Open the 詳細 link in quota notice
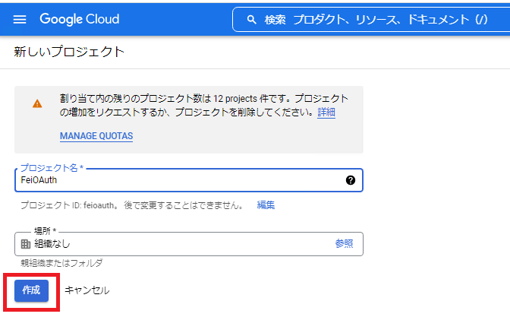The image size is (510, 317). tap(326, 112)
